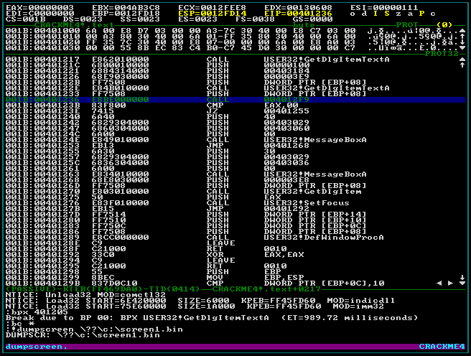Toggle the auxiliary flag 'a'

410,14
